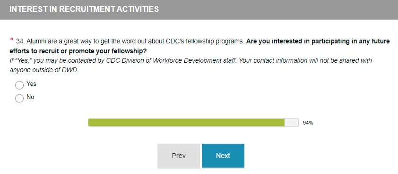Image resolution: width=398 pixels, height=174 pixels.
Task: Click the empty area of gray header bar
Action: pyautogui.click(x=278, y=9)
